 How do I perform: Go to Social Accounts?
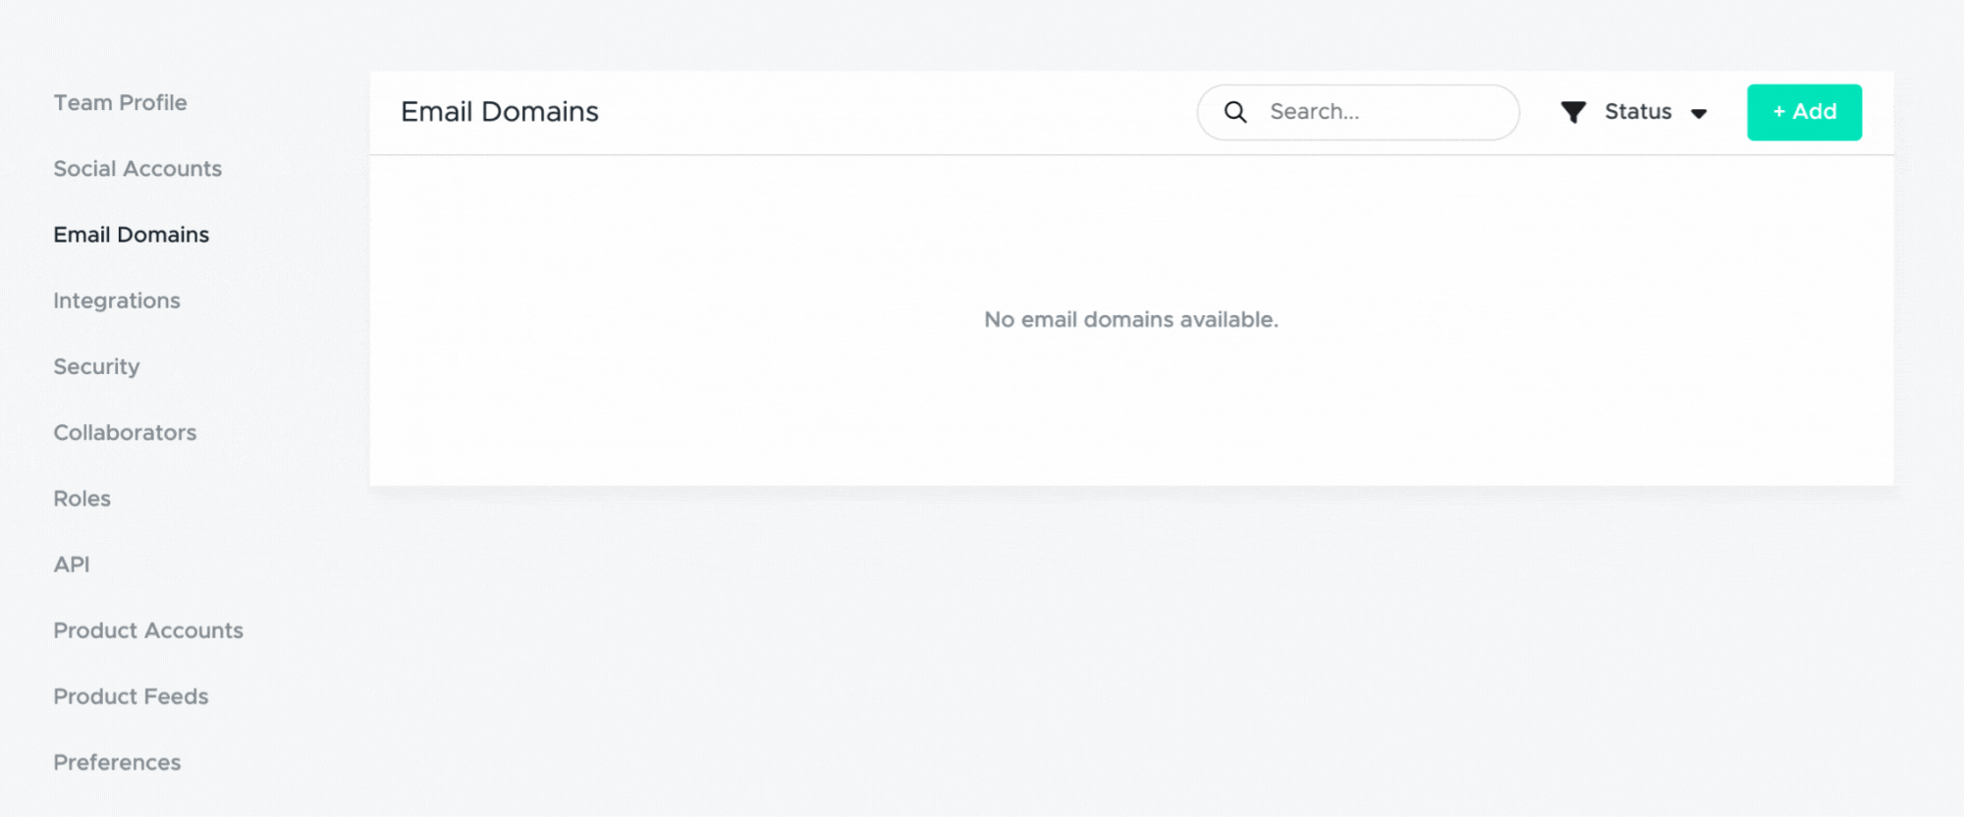click(x=137, y=168)
